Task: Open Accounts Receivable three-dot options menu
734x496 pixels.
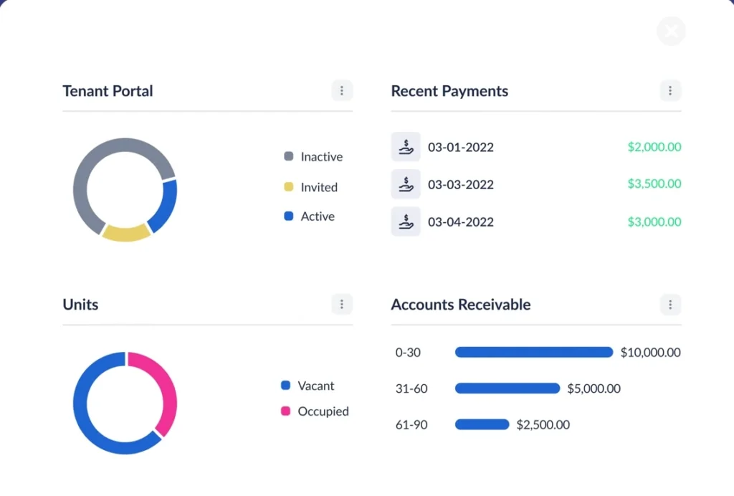Action: [x=670, y=304]
